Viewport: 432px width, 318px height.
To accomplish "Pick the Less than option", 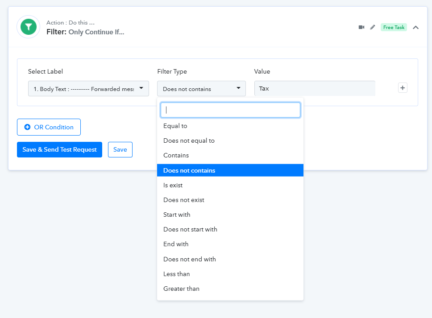I will (x=230, y=274).
